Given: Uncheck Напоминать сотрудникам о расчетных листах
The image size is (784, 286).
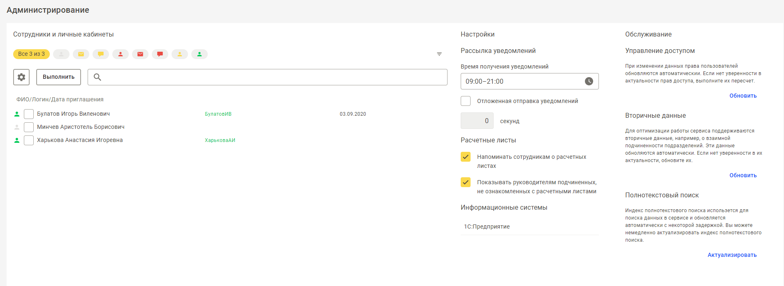Looking at the screenshot, I should pyautogui.click(x=466, y=157).
